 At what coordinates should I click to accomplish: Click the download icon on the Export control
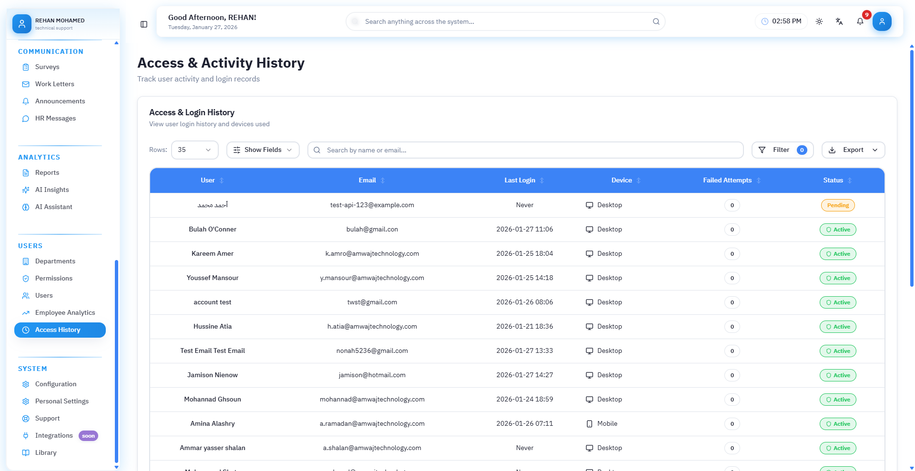pos(832,150)
